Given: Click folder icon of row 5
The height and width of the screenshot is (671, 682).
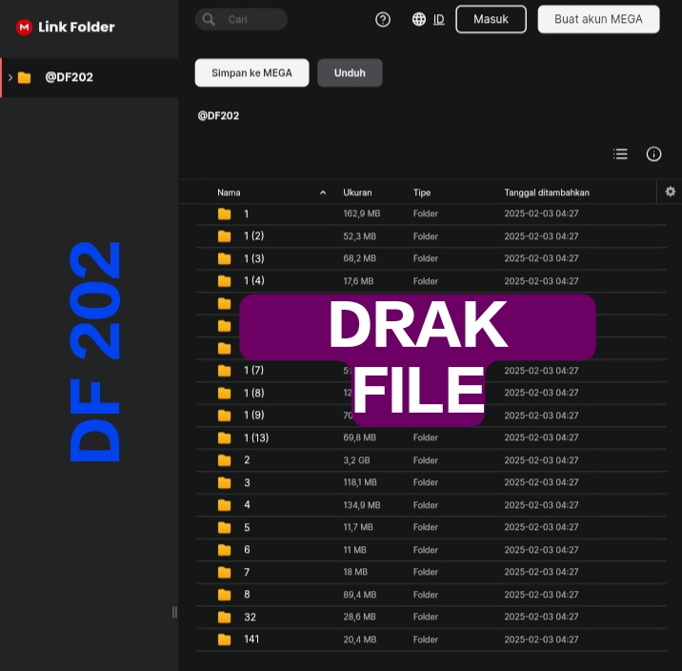Looking at the screenshot, I should tap(225, 527).
